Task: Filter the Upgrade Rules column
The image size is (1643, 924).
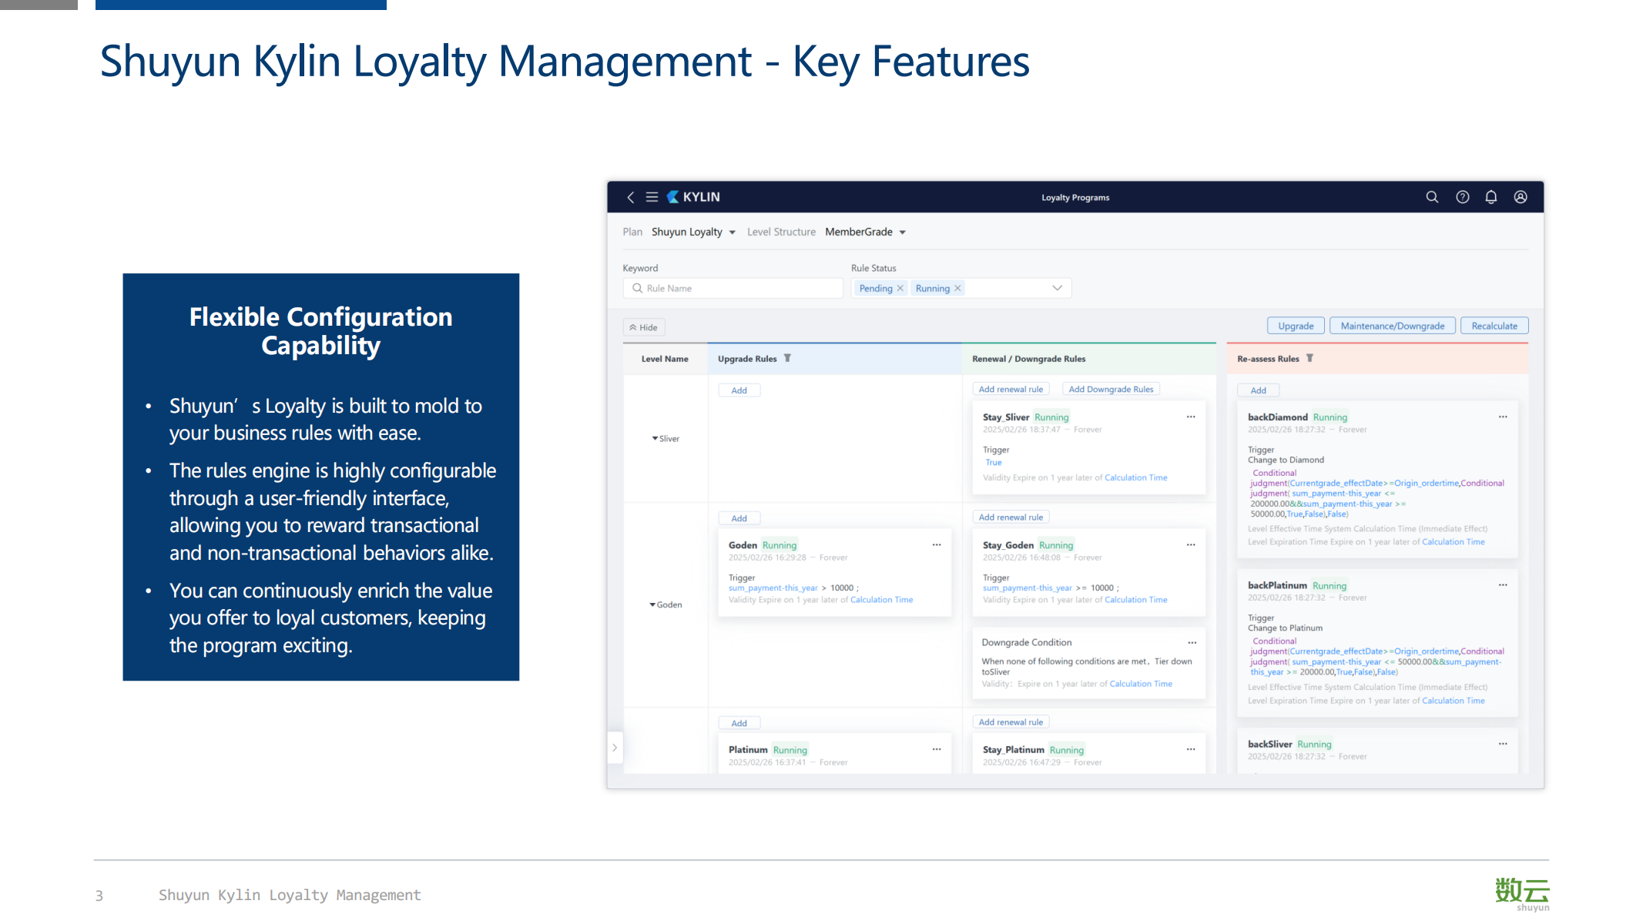Action: [x=787, y=358]
